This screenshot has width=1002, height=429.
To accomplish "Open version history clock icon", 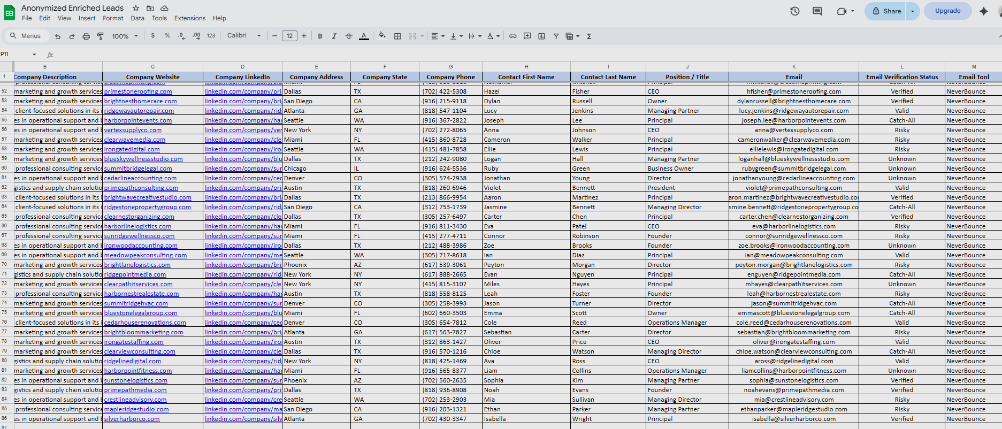I will pyautogui.click(x=795, y=11).
